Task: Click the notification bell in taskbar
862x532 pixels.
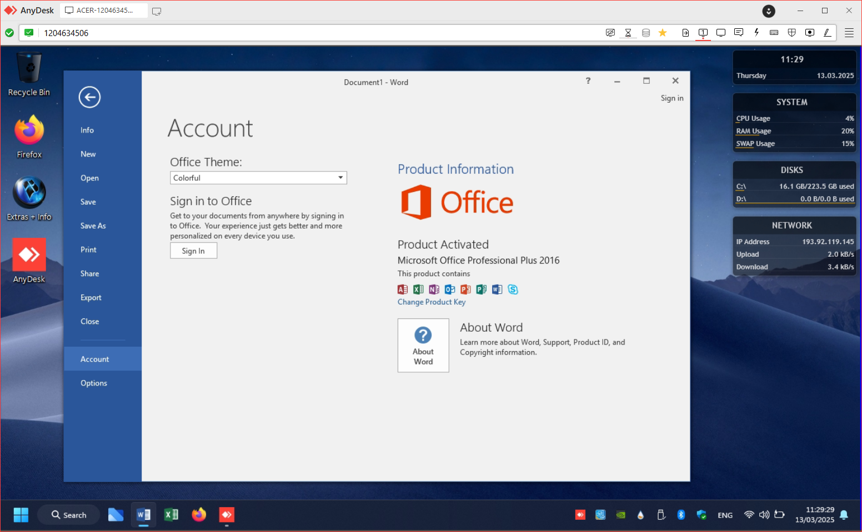Action: (x=844, y=515)
